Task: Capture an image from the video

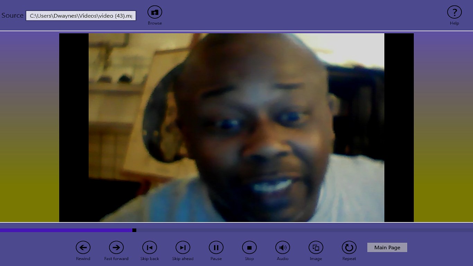Action: tap(315, 247)
